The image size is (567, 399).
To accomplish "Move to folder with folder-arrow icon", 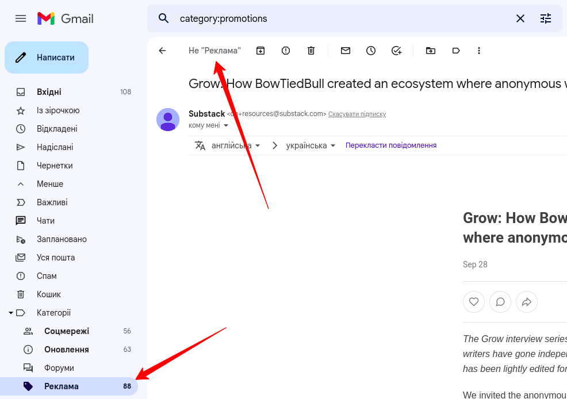I will (430, 51).
